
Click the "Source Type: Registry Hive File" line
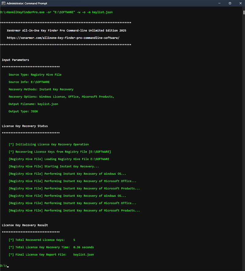click(35, 74)
